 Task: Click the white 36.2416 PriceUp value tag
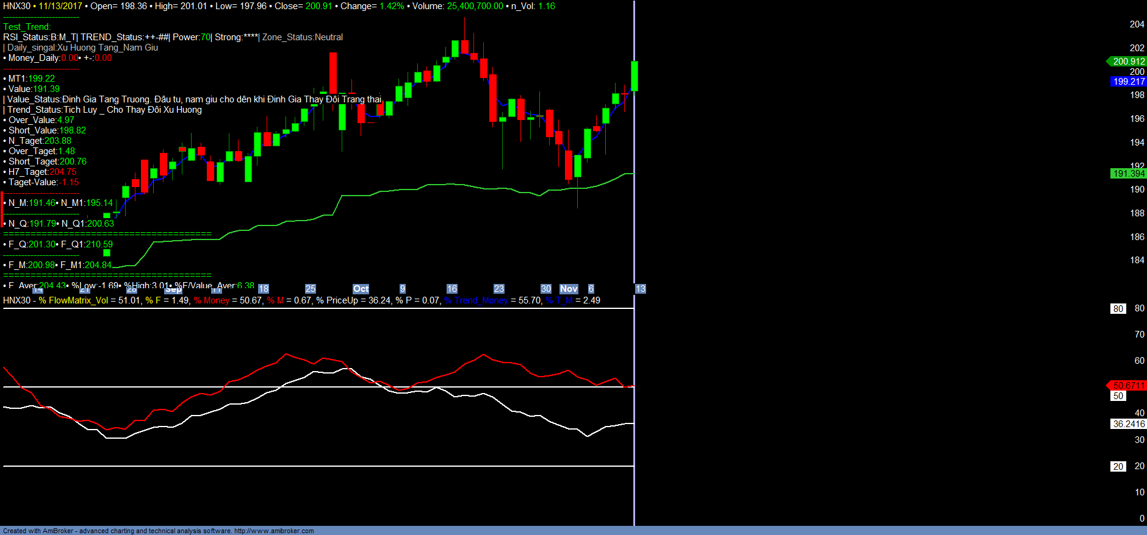[x=1128, y=424]
